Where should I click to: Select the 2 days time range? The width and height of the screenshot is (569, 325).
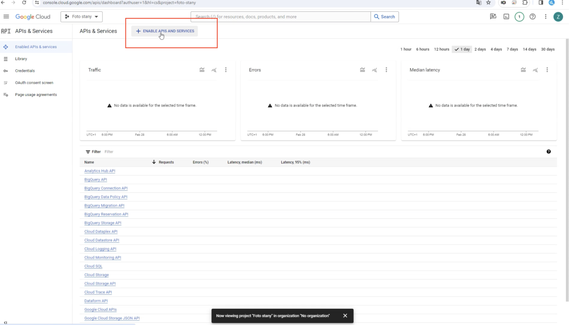pos(480,49)
